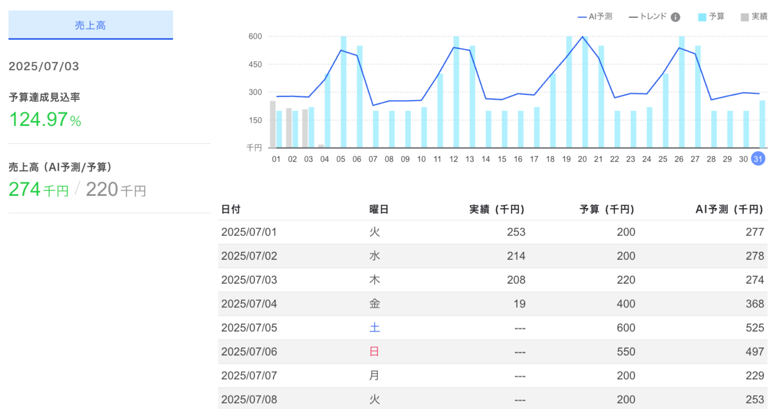Click AI予測 value 277 in the 2025/07/01 row
The height and width of the screenshot is (409, 780).
point(755,232)
